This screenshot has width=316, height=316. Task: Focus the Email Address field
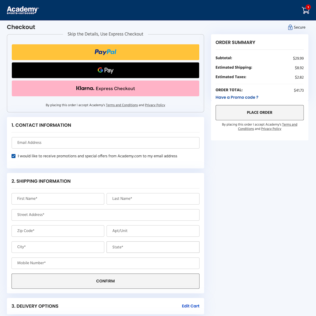point(105,143)
